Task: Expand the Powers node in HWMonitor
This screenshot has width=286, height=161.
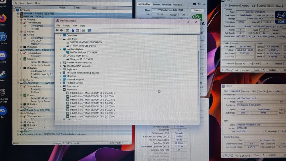Action: click(21, 32)
